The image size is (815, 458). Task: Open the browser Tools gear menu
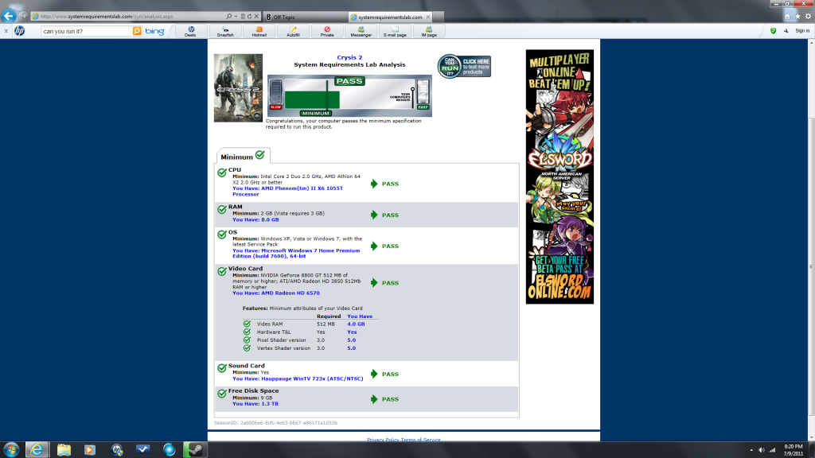point(809,17)
